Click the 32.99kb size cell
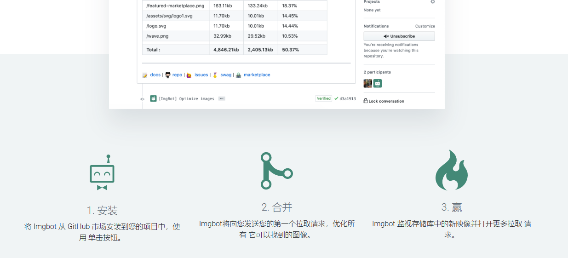The height and width of the screenshot is (258, 568). pyautogui.click(x=226, y=36)
